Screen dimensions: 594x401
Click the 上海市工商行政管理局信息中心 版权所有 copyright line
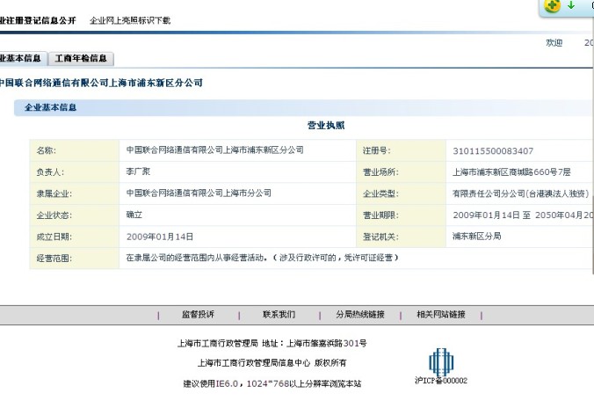pos(272,363)
